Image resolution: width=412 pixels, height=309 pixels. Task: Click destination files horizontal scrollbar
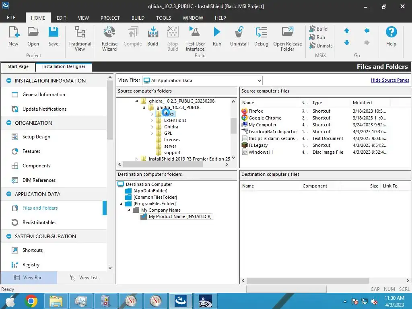click(x=307, y=280)
